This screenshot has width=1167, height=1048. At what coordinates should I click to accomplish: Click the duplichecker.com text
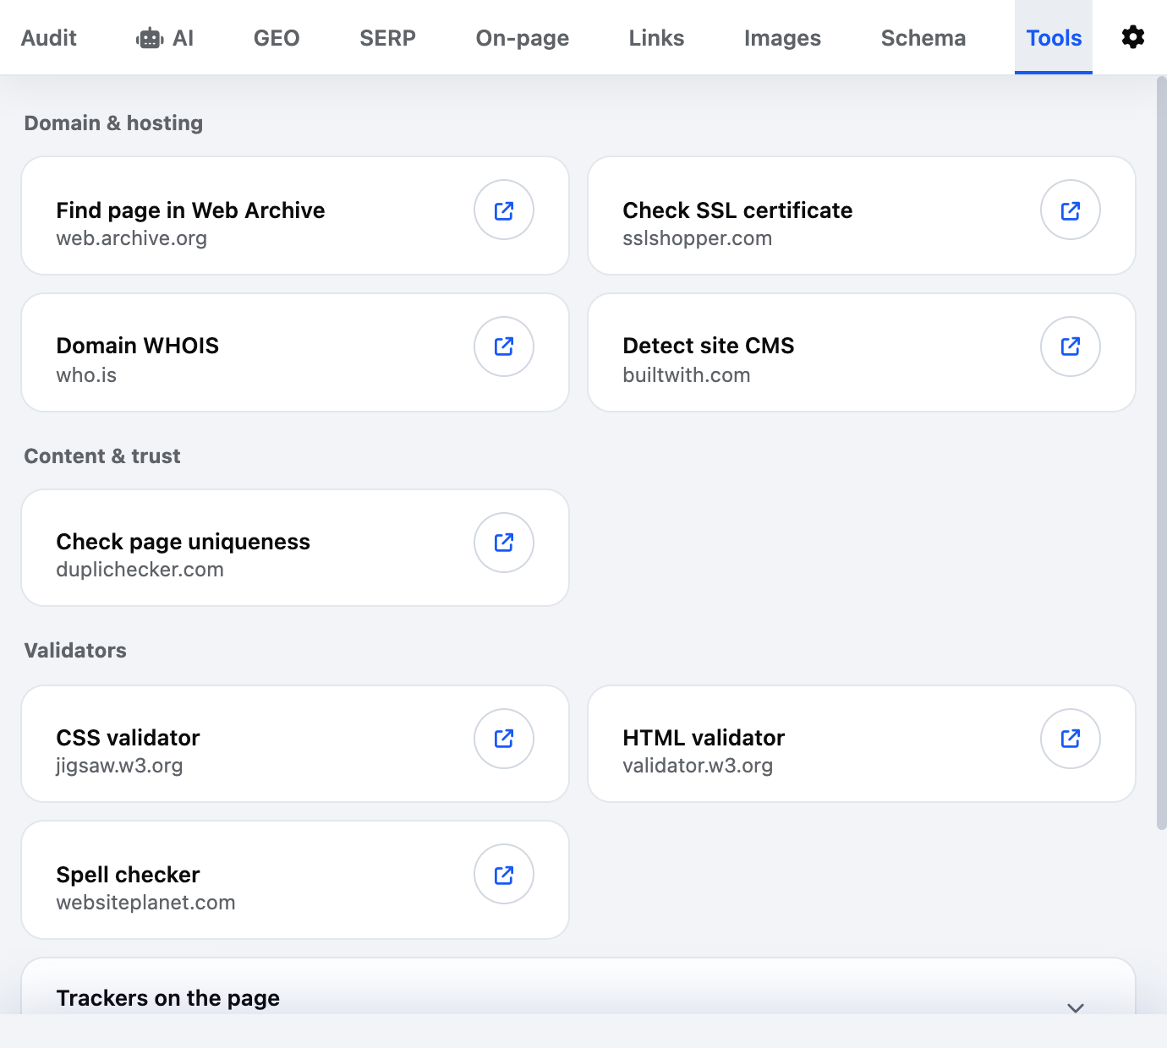140,570
